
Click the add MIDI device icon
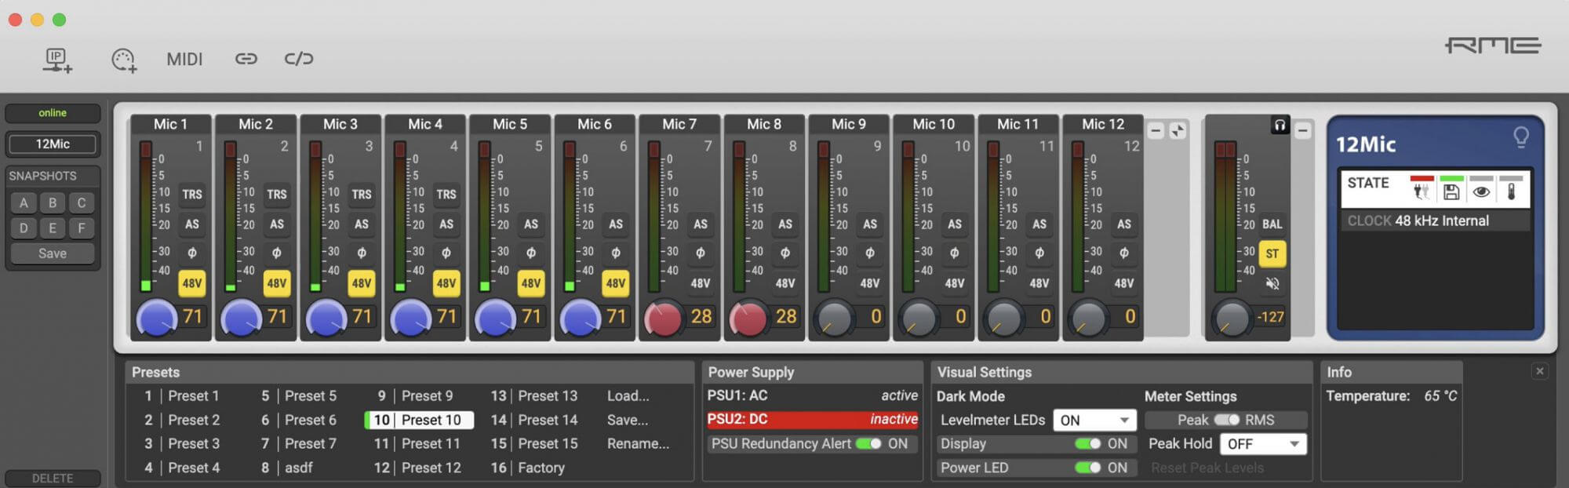click(x=124, y=60)
